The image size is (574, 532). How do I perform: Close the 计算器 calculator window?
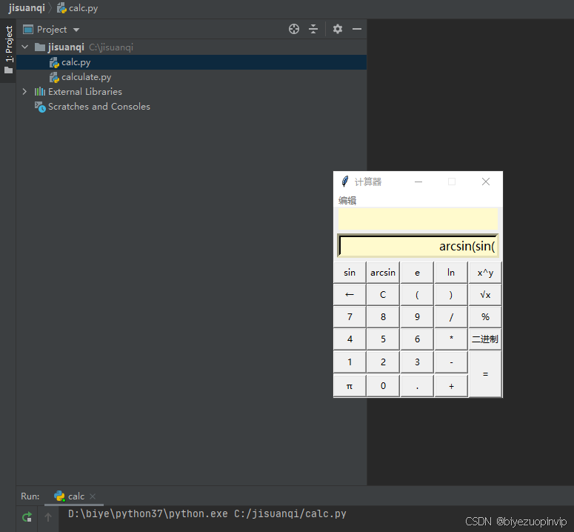(x=485, y=182)
